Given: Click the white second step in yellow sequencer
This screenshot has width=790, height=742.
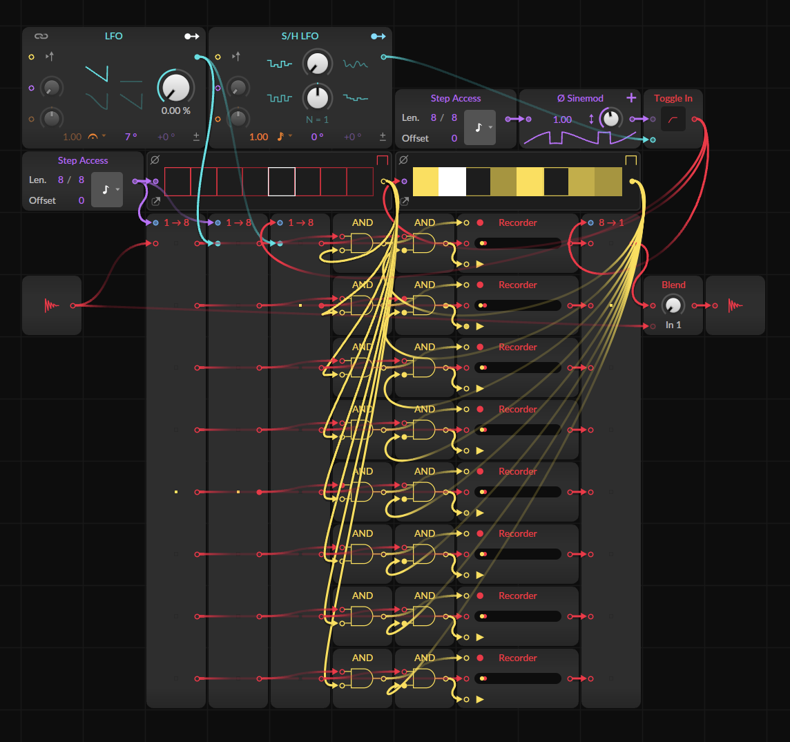Looking at the screenshot, I should [x=452, y=182].
